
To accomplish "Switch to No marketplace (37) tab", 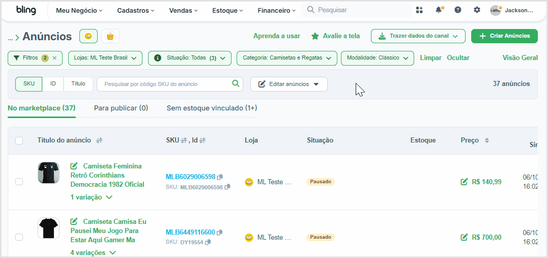I will [42, 108].
